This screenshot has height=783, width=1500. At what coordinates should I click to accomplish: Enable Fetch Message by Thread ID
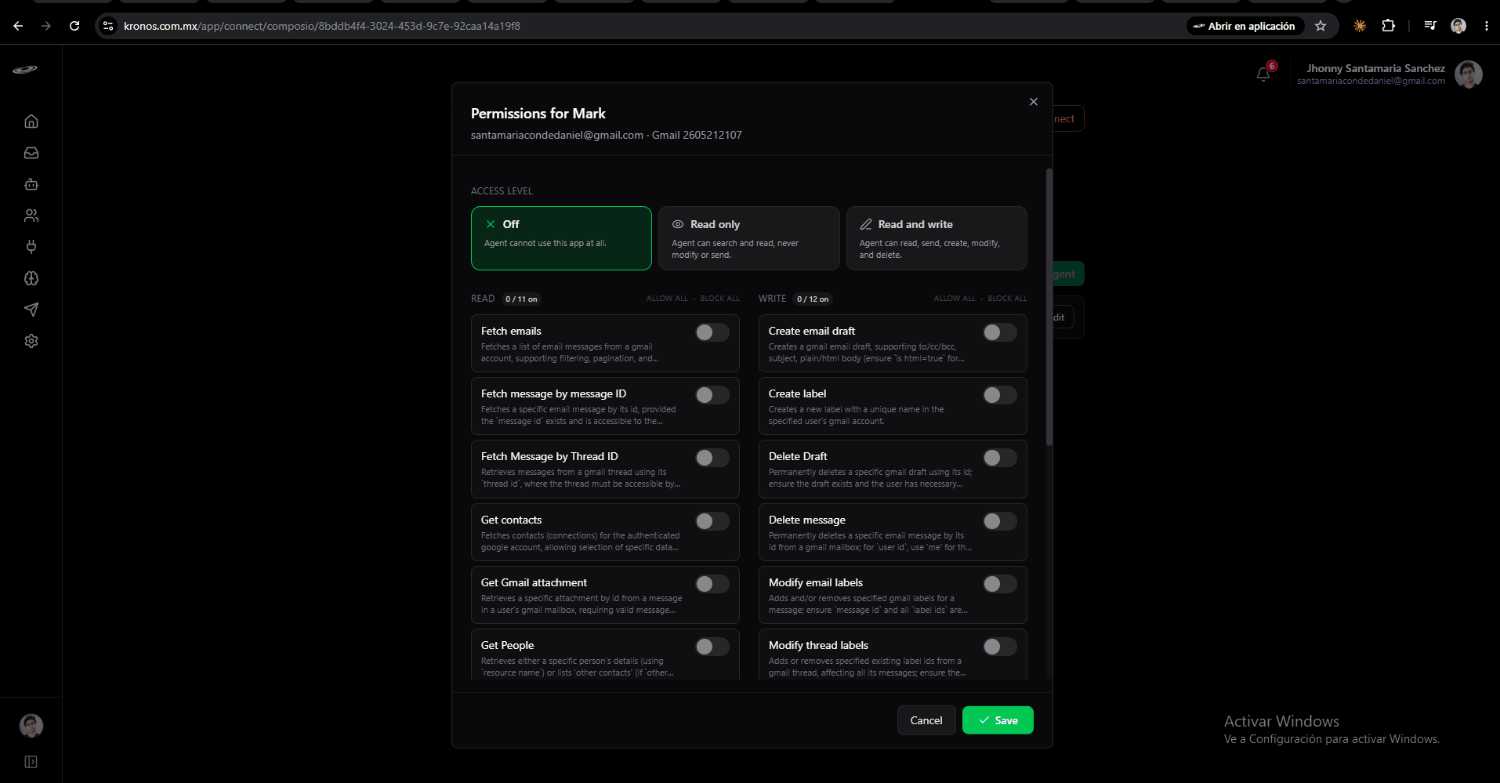(x=712, y=458)
